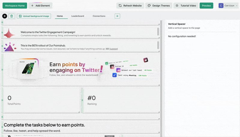Click 'Complete the tasks below to earn points.' heading
This screenshot has height=137, width=240.
coord(44,125)
